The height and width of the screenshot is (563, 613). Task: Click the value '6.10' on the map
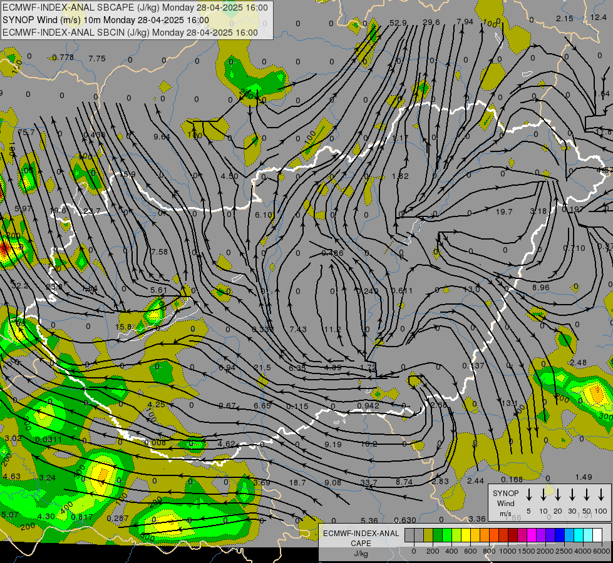[x=264, y=215]
